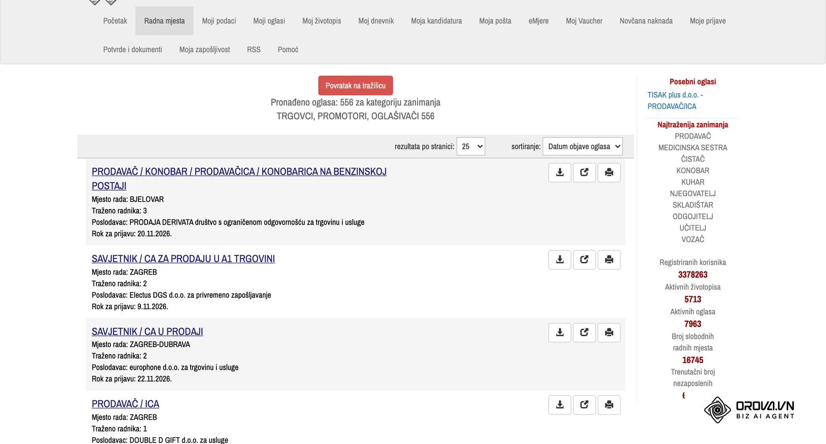Open the results per page dropdown

click(x=471, y=147)
